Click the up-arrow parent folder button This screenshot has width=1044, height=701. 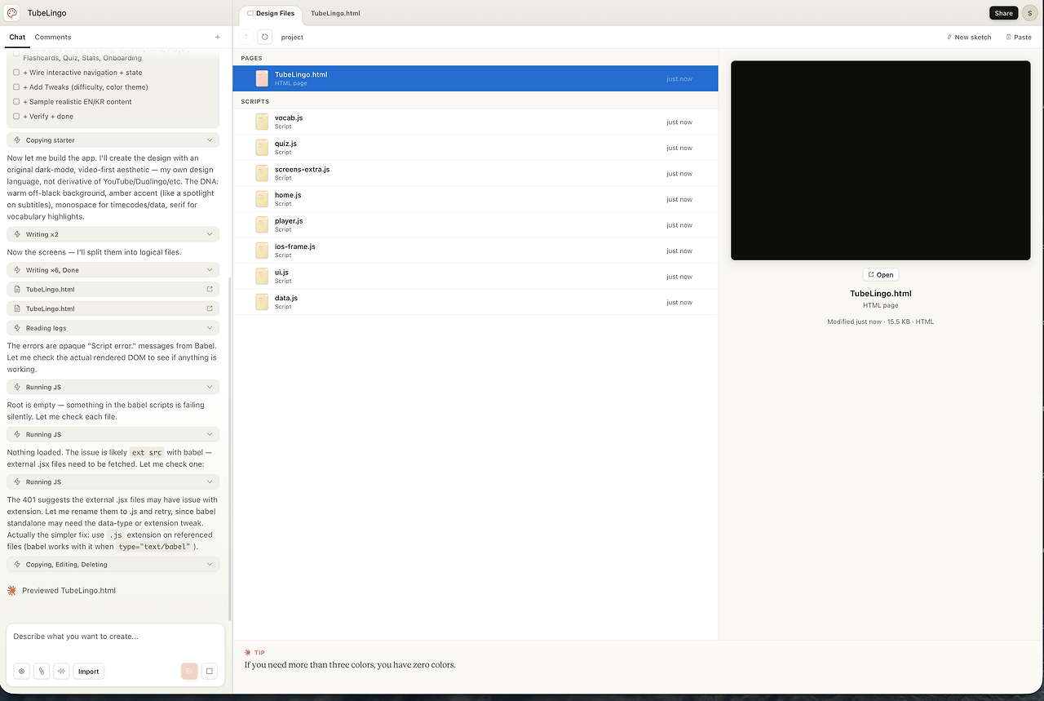click(246, 37)
